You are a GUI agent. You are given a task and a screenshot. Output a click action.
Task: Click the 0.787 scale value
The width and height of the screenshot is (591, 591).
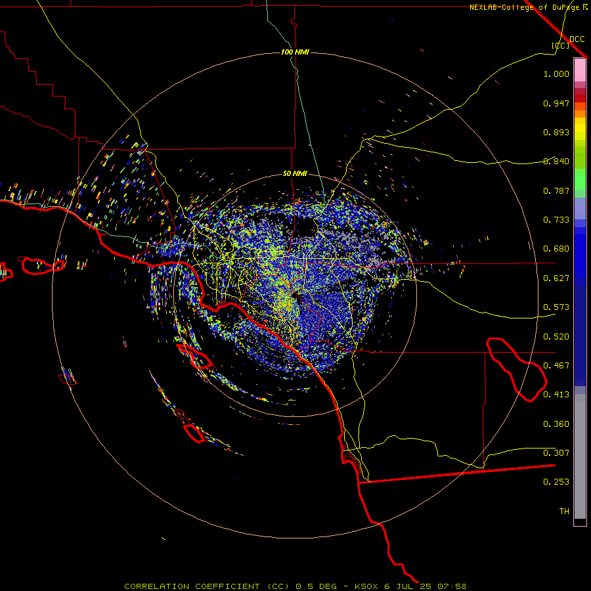coord(556,190)
